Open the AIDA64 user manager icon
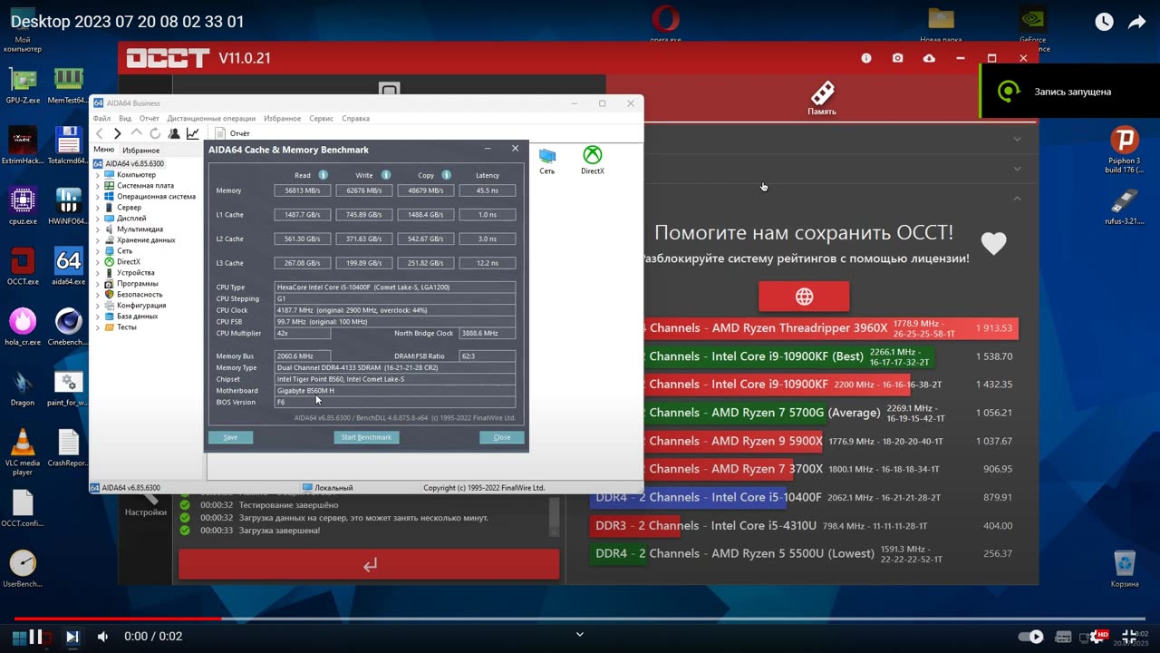Screen dimensions: 1160x653 pos(174,133)
